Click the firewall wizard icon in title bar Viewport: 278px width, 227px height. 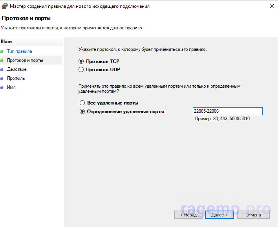5,6
